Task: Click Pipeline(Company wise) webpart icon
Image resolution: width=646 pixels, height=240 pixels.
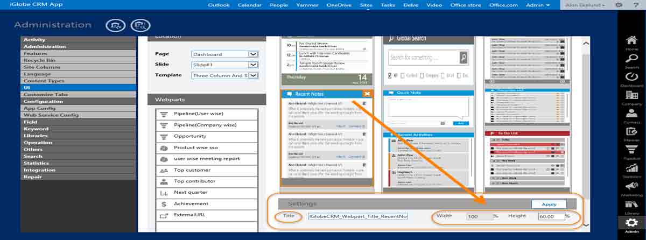Action: coord(164,125)
